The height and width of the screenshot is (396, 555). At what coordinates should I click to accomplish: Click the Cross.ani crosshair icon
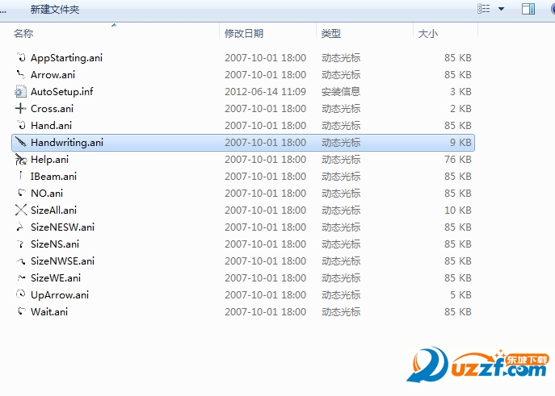pyautogui.click(x=20, y=108)
